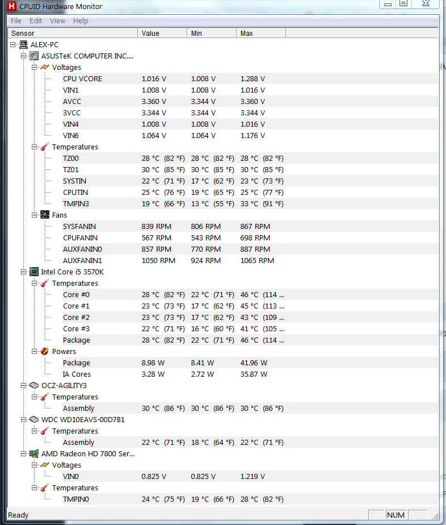The width and height of the screenshot is (446, 525).
Task: Select the TZ00 temperature row
Action: pos(250,159)
